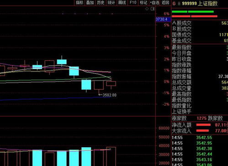
Task: Click the 3502.80 low price marker
Action: (110, 95)
